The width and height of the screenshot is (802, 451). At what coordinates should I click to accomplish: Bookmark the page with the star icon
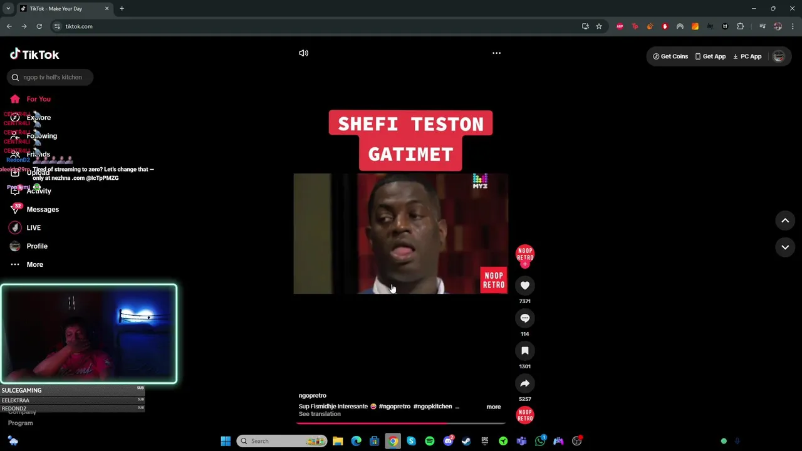pos(599,26)
